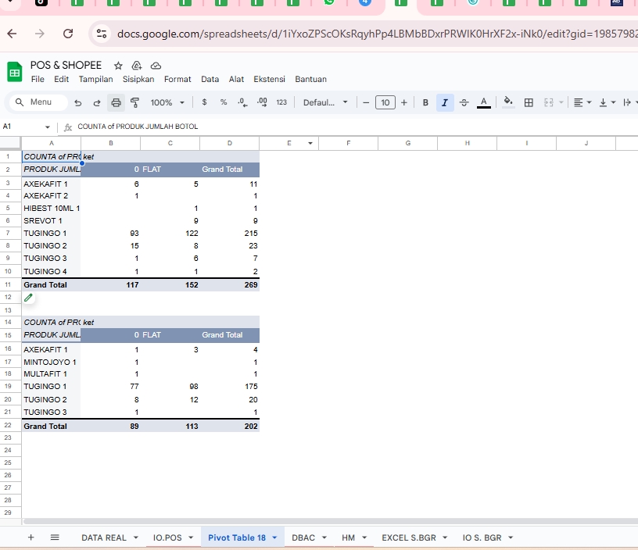Click the Menu search button
The width and height of the screenshot is (638, 550).
pos(39,102)
